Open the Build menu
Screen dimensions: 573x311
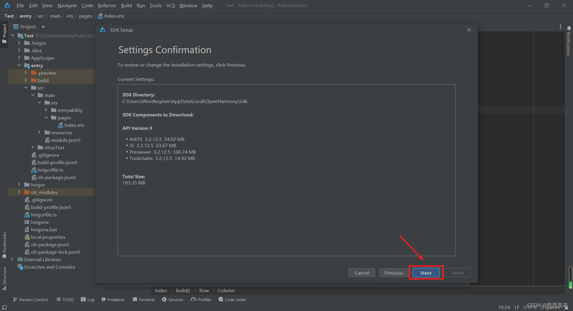pyautogui.click(x=126, y=5)
